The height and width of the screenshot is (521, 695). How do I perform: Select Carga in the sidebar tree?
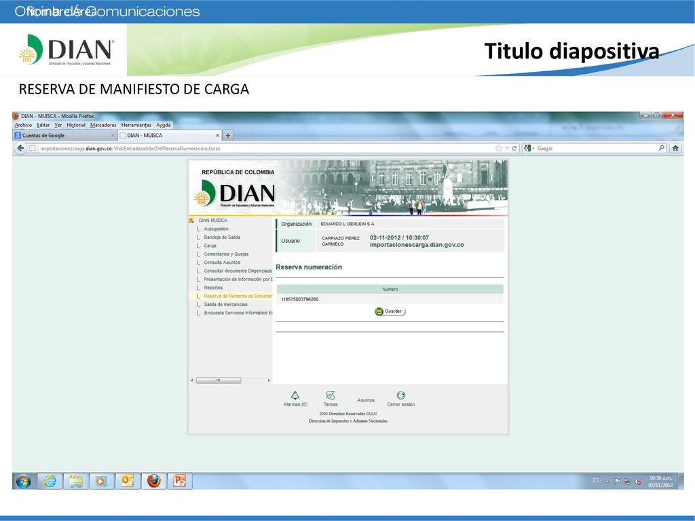click(x=210, y=246)
